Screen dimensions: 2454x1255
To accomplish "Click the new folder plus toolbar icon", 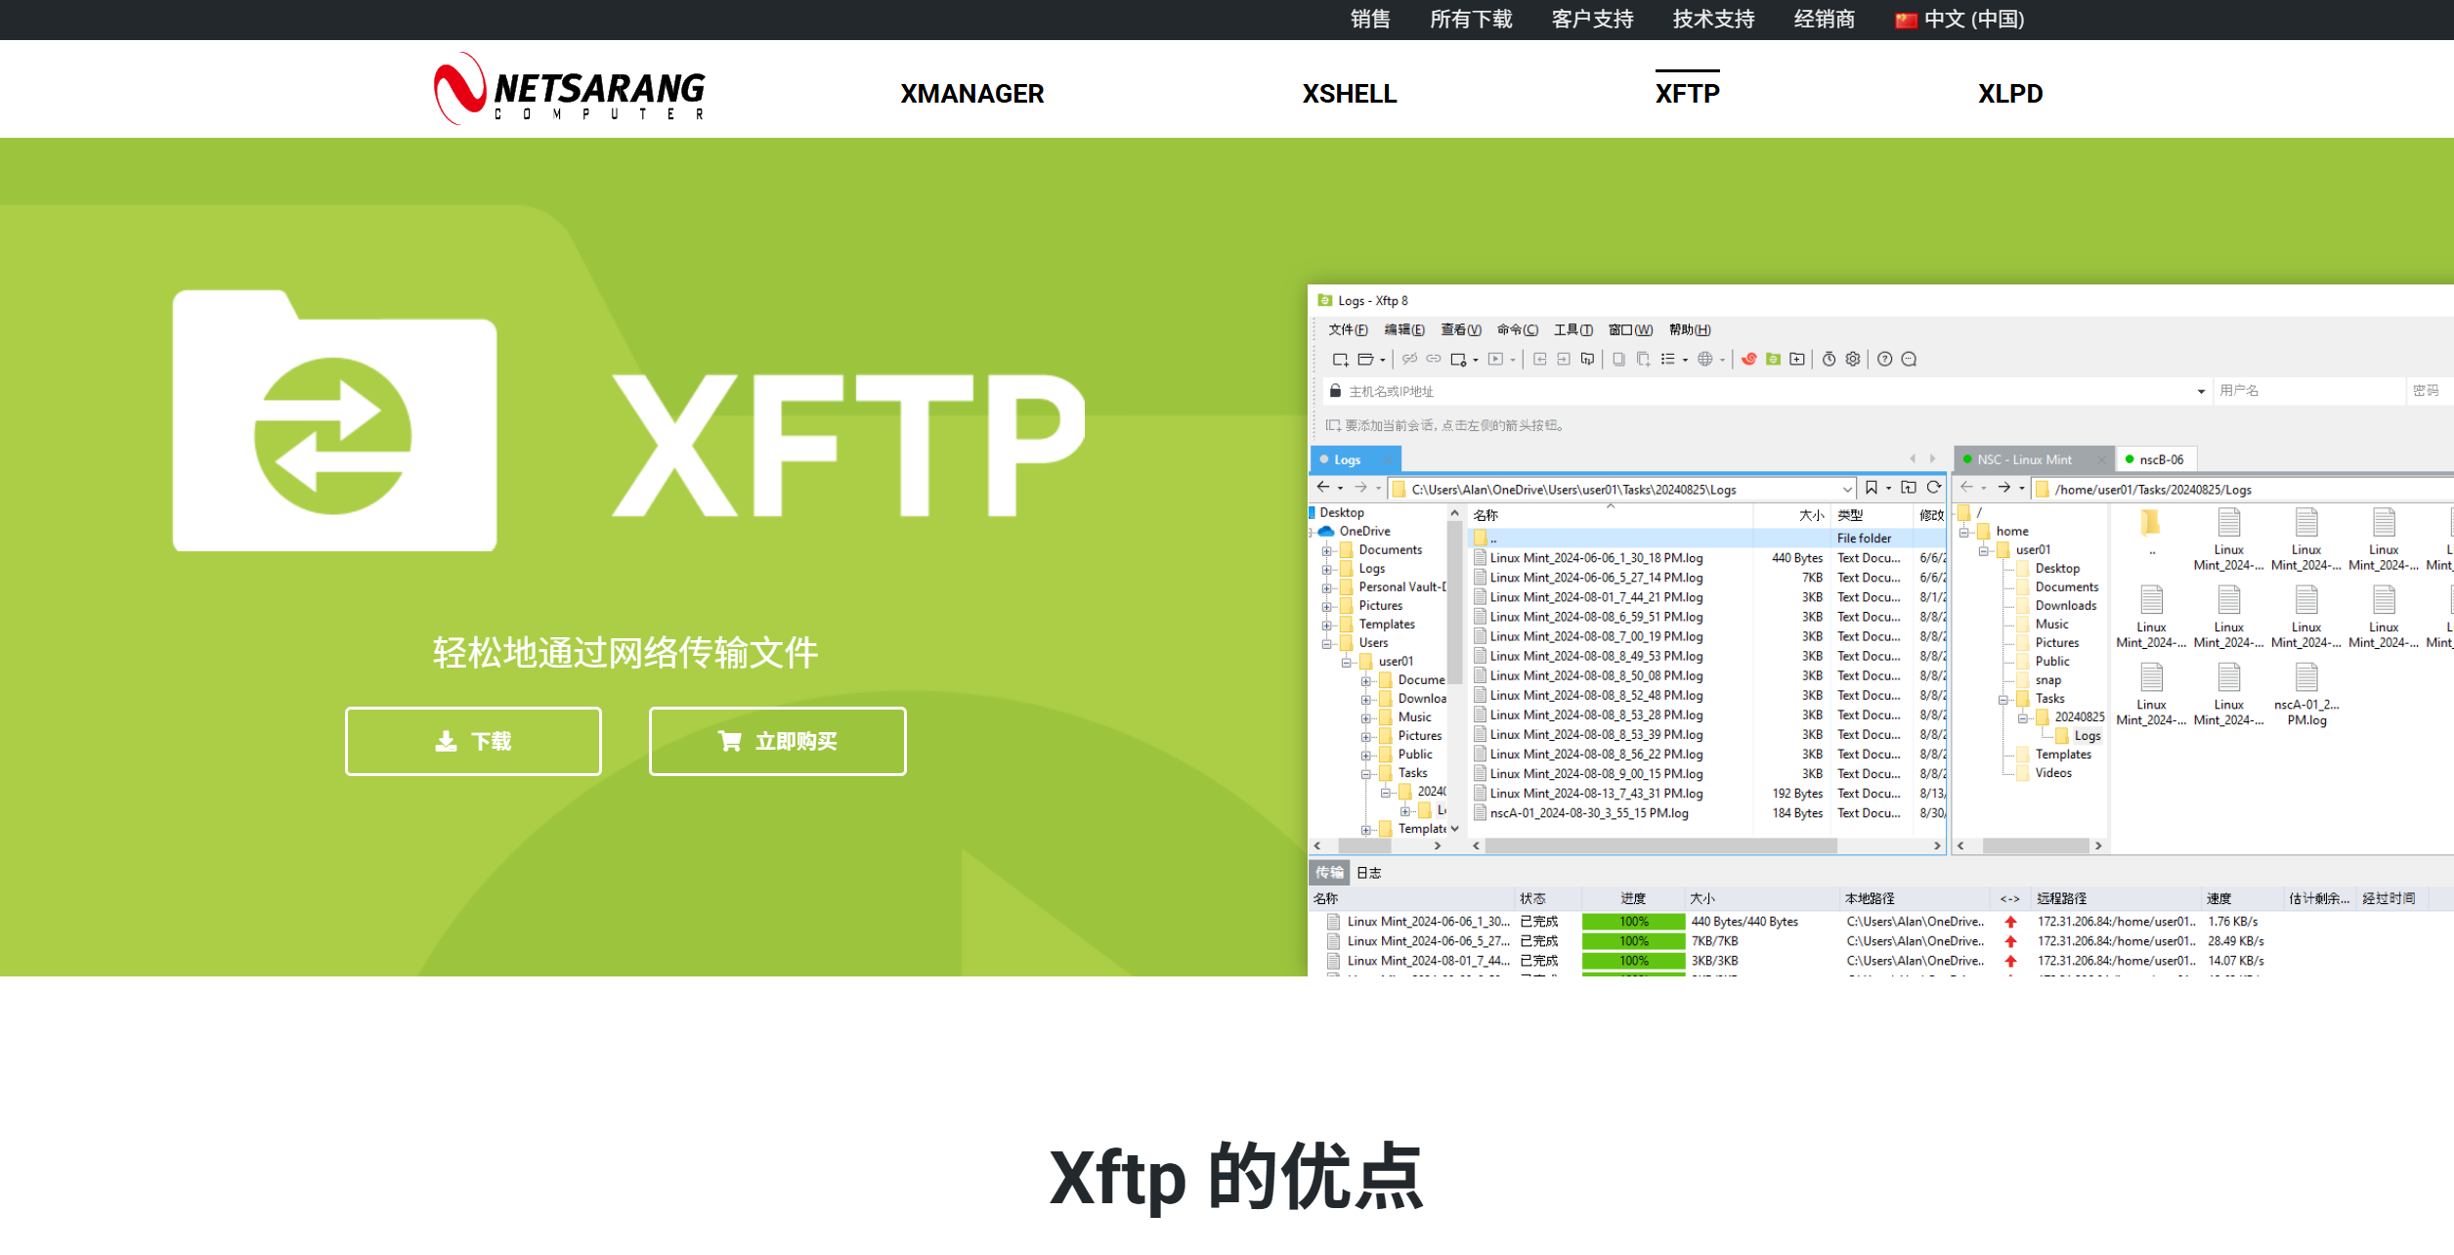I will pos(1797,360).
